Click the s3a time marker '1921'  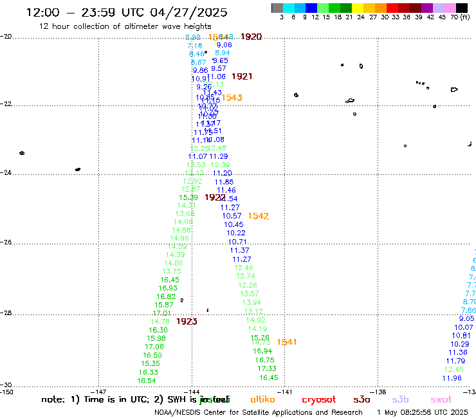[x=242, y=77]
